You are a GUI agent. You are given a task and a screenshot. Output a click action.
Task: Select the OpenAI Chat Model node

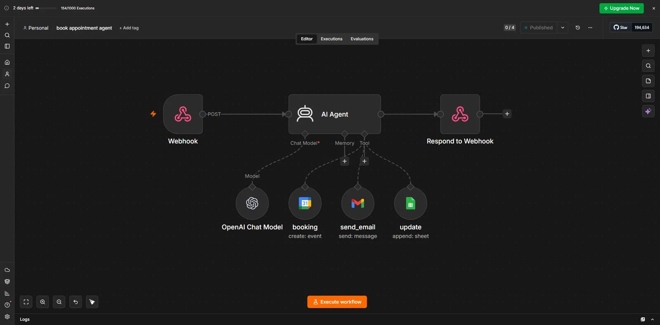coord(252,203)
